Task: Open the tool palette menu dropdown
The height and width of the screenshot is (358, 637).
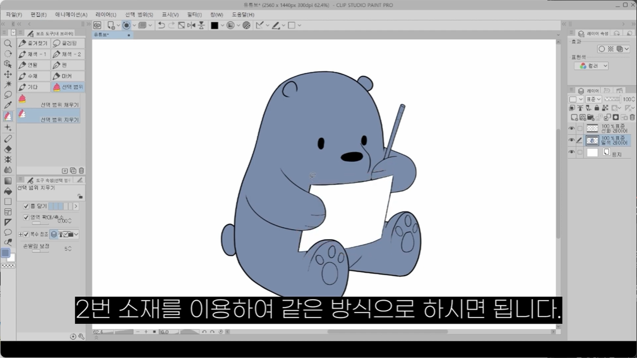Action: click(13, 32)
